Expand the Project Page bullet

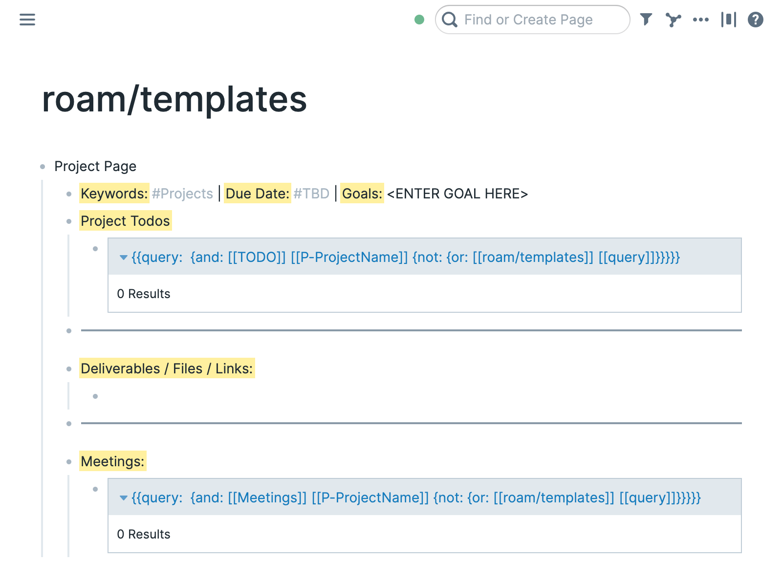coord(42,166)
